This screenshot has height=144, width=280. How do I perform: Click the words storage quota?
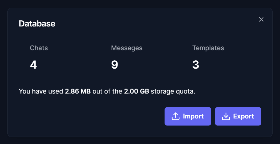173,92
